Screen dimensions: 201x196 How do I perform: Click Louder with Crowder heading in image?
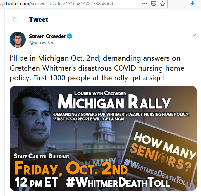pos(100,93)
